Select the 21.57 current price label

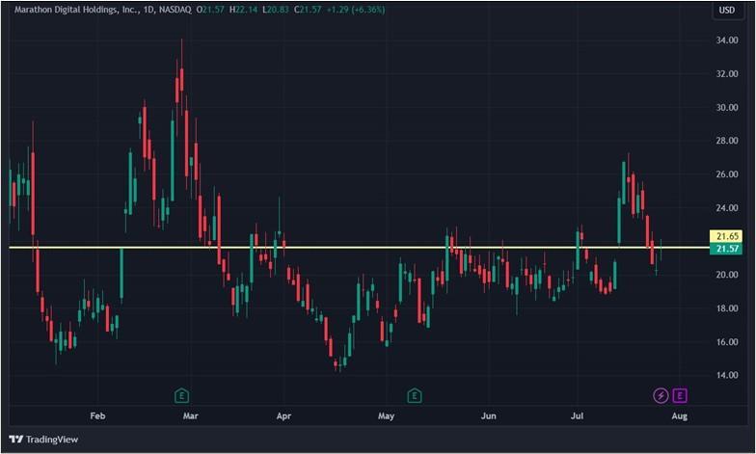tap(726, 249)
